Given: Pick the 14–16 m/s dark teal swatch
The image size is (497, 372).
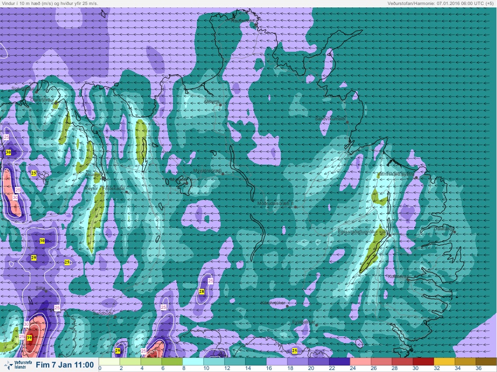Looking at the screenshot, I should tap(256, 362).
